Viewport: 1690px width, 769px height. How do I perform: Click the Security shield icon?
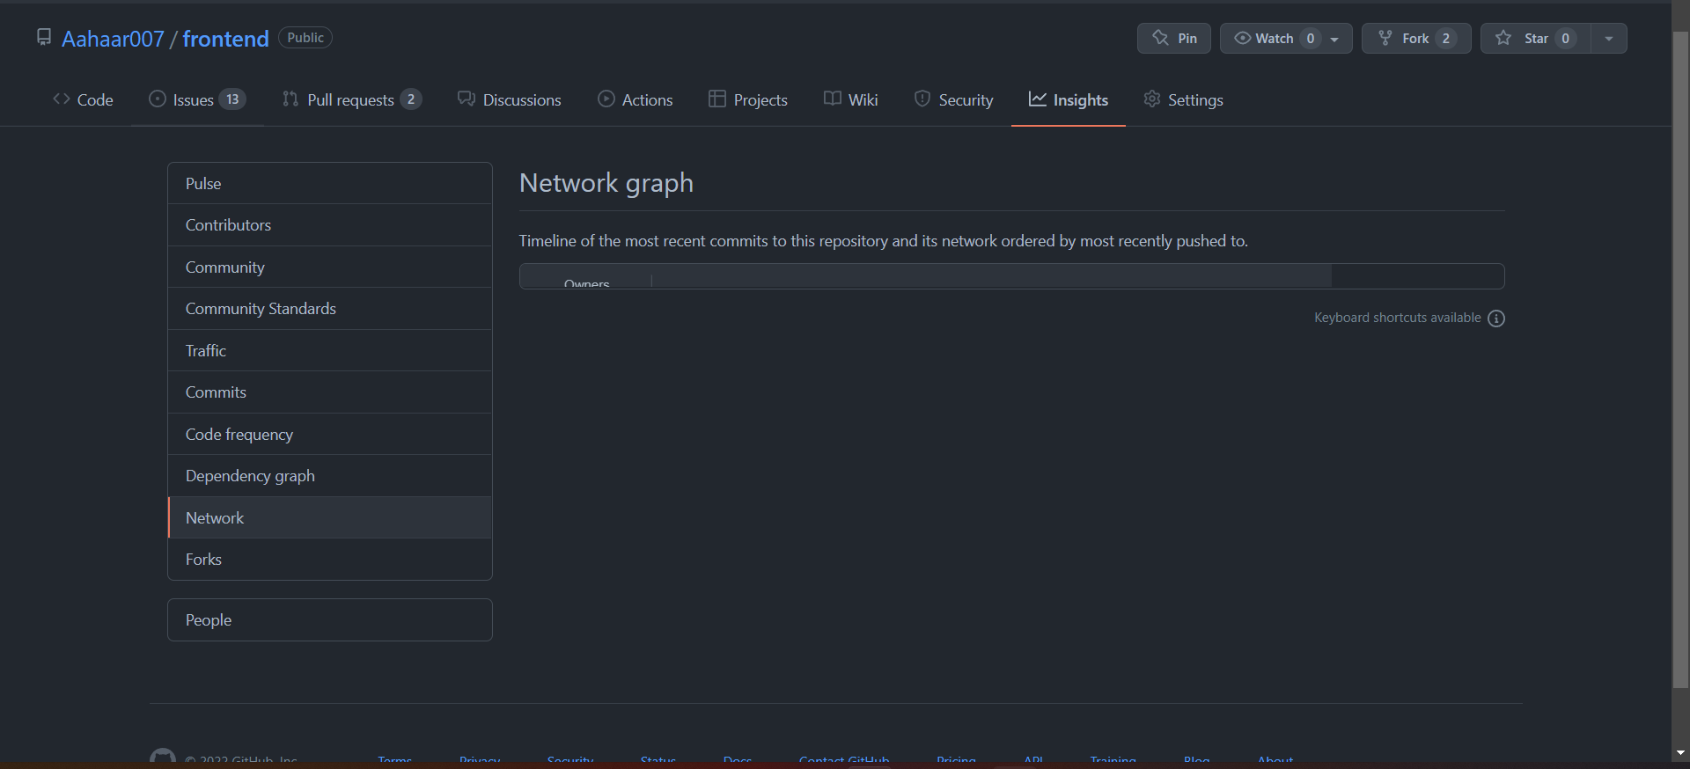922,99
